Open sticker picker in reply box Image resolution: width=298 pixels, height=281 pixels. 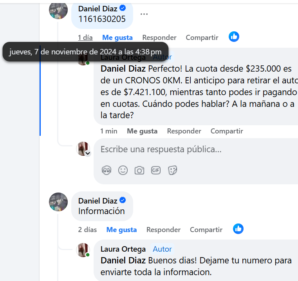(x=172, y=170)
